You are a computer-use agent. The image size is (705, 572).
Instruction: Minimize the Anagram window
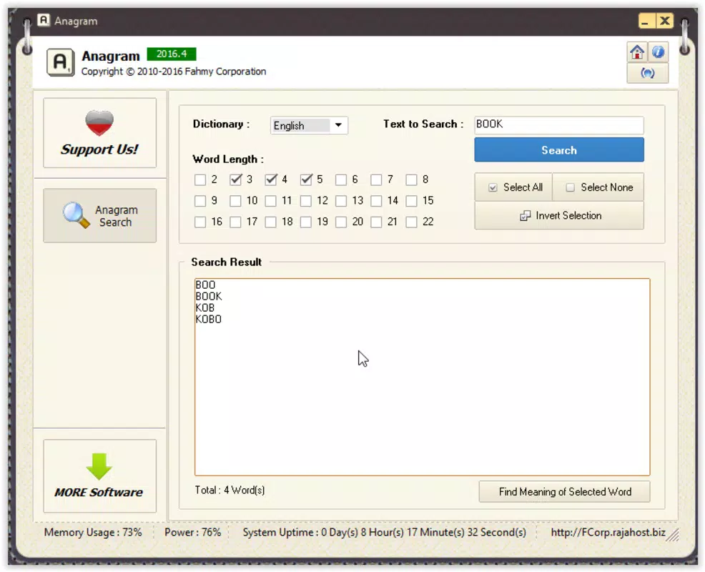coord(646,21)
